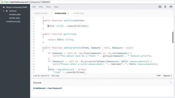
Task: Select the Object-Oriented PHP project root
Action: coord(17,7)
